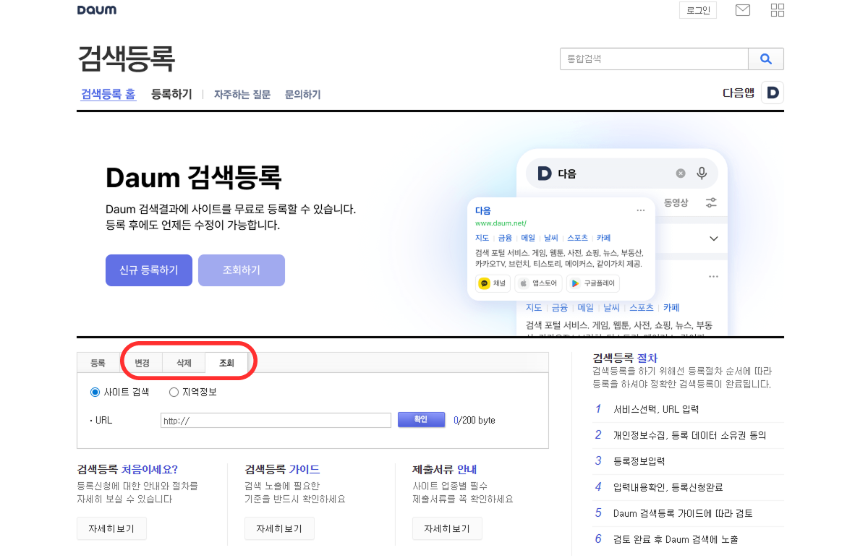The height and width of the screenshot is (558, 868).
Task: Click the 지도 link in the 다음 card
Action: pyautogui.click(x=482, y=238)
